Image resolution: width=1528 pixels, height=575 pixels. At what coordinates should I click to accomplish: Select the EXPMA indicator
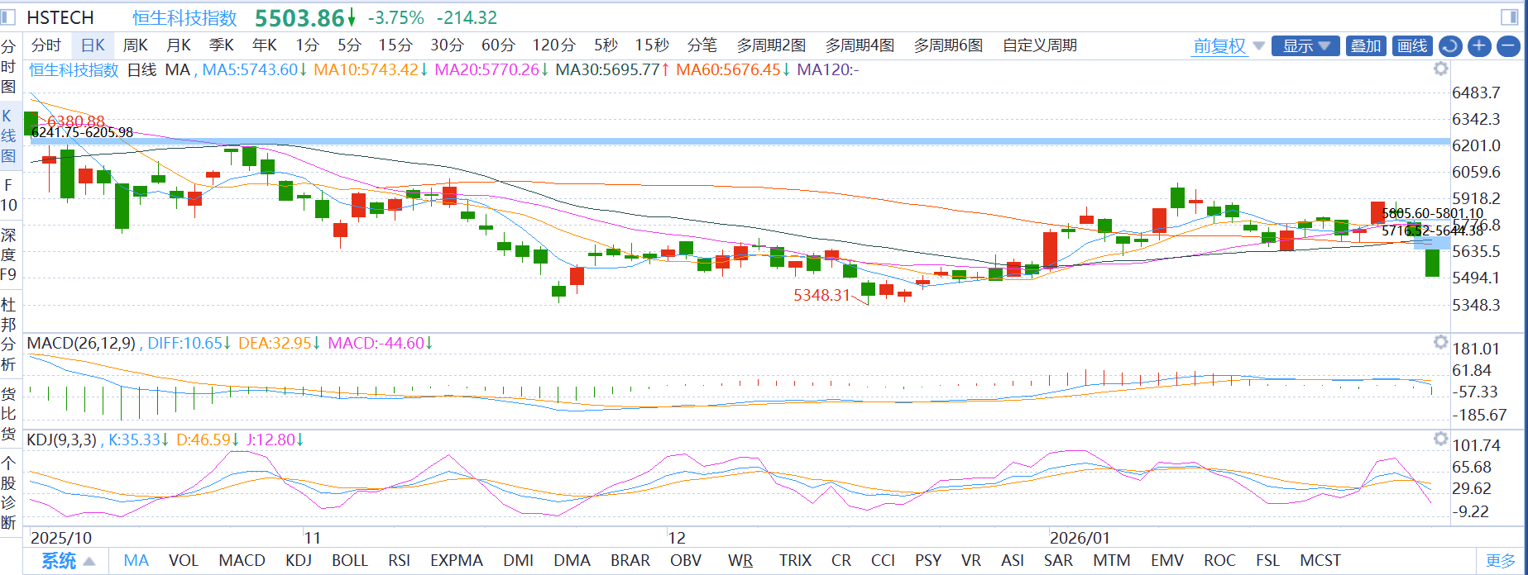(x=456, y=560)
